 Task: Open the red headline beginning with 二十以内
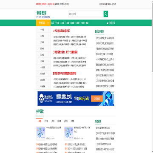[62, 31]
